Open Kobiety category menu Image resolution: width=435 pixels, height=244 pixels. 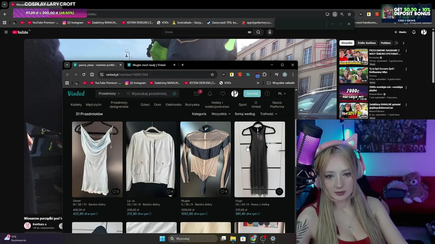click(x=76, y=105)
